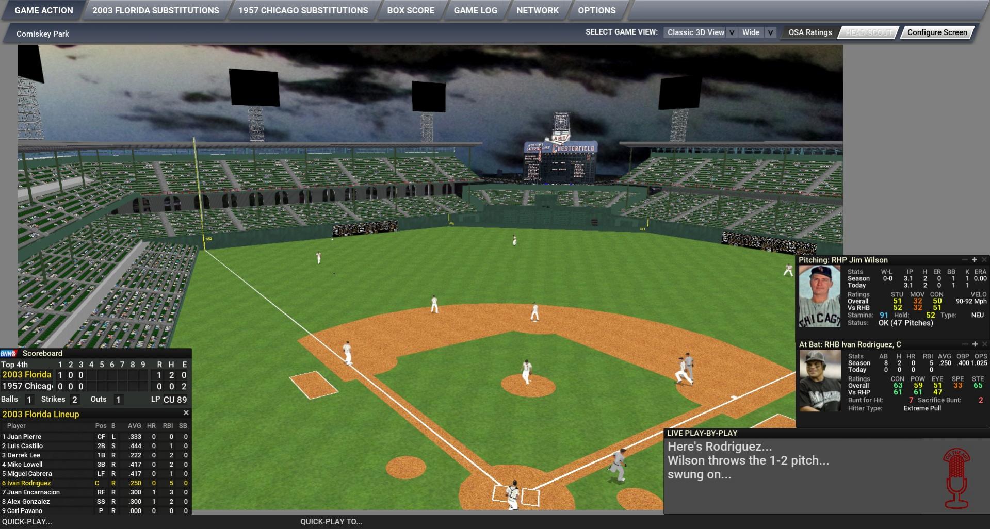This screenshot has width=990, height=529.
Task: Go to 2003 Florida Substitutions tab
Action: pos(155,10)
